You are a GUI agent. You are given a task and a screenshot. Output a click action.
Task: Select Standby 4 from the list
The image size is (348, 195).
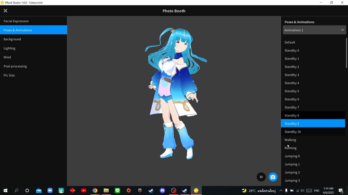point(313,83)
